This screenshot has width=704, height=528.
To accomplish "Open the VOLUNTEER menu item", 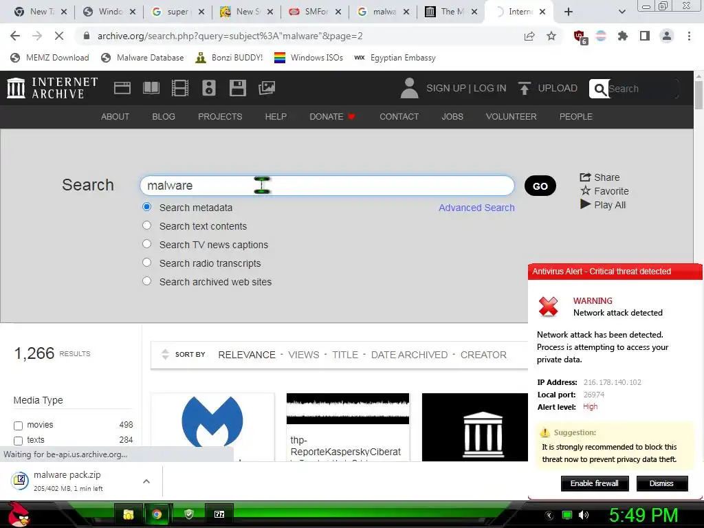I will tap(511, 117).
